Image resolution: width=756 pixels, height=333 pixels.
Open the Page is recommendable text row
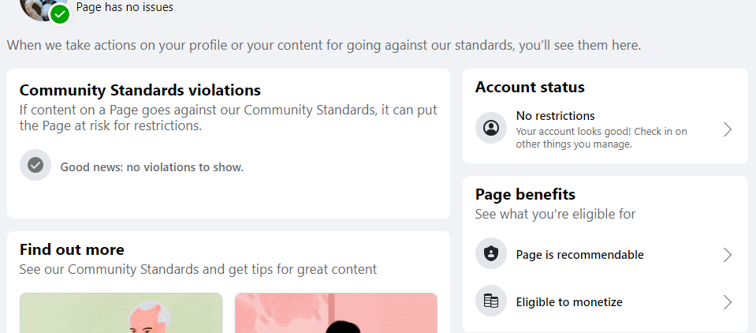(x=605, y=255)
